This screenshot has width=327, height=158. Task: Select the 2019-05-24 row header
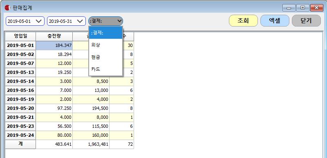(x=20, y=135)
